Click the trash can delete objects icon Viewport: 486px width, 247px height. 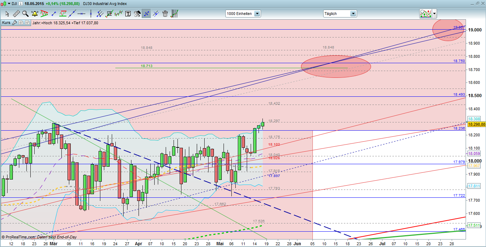click(165, 14)
